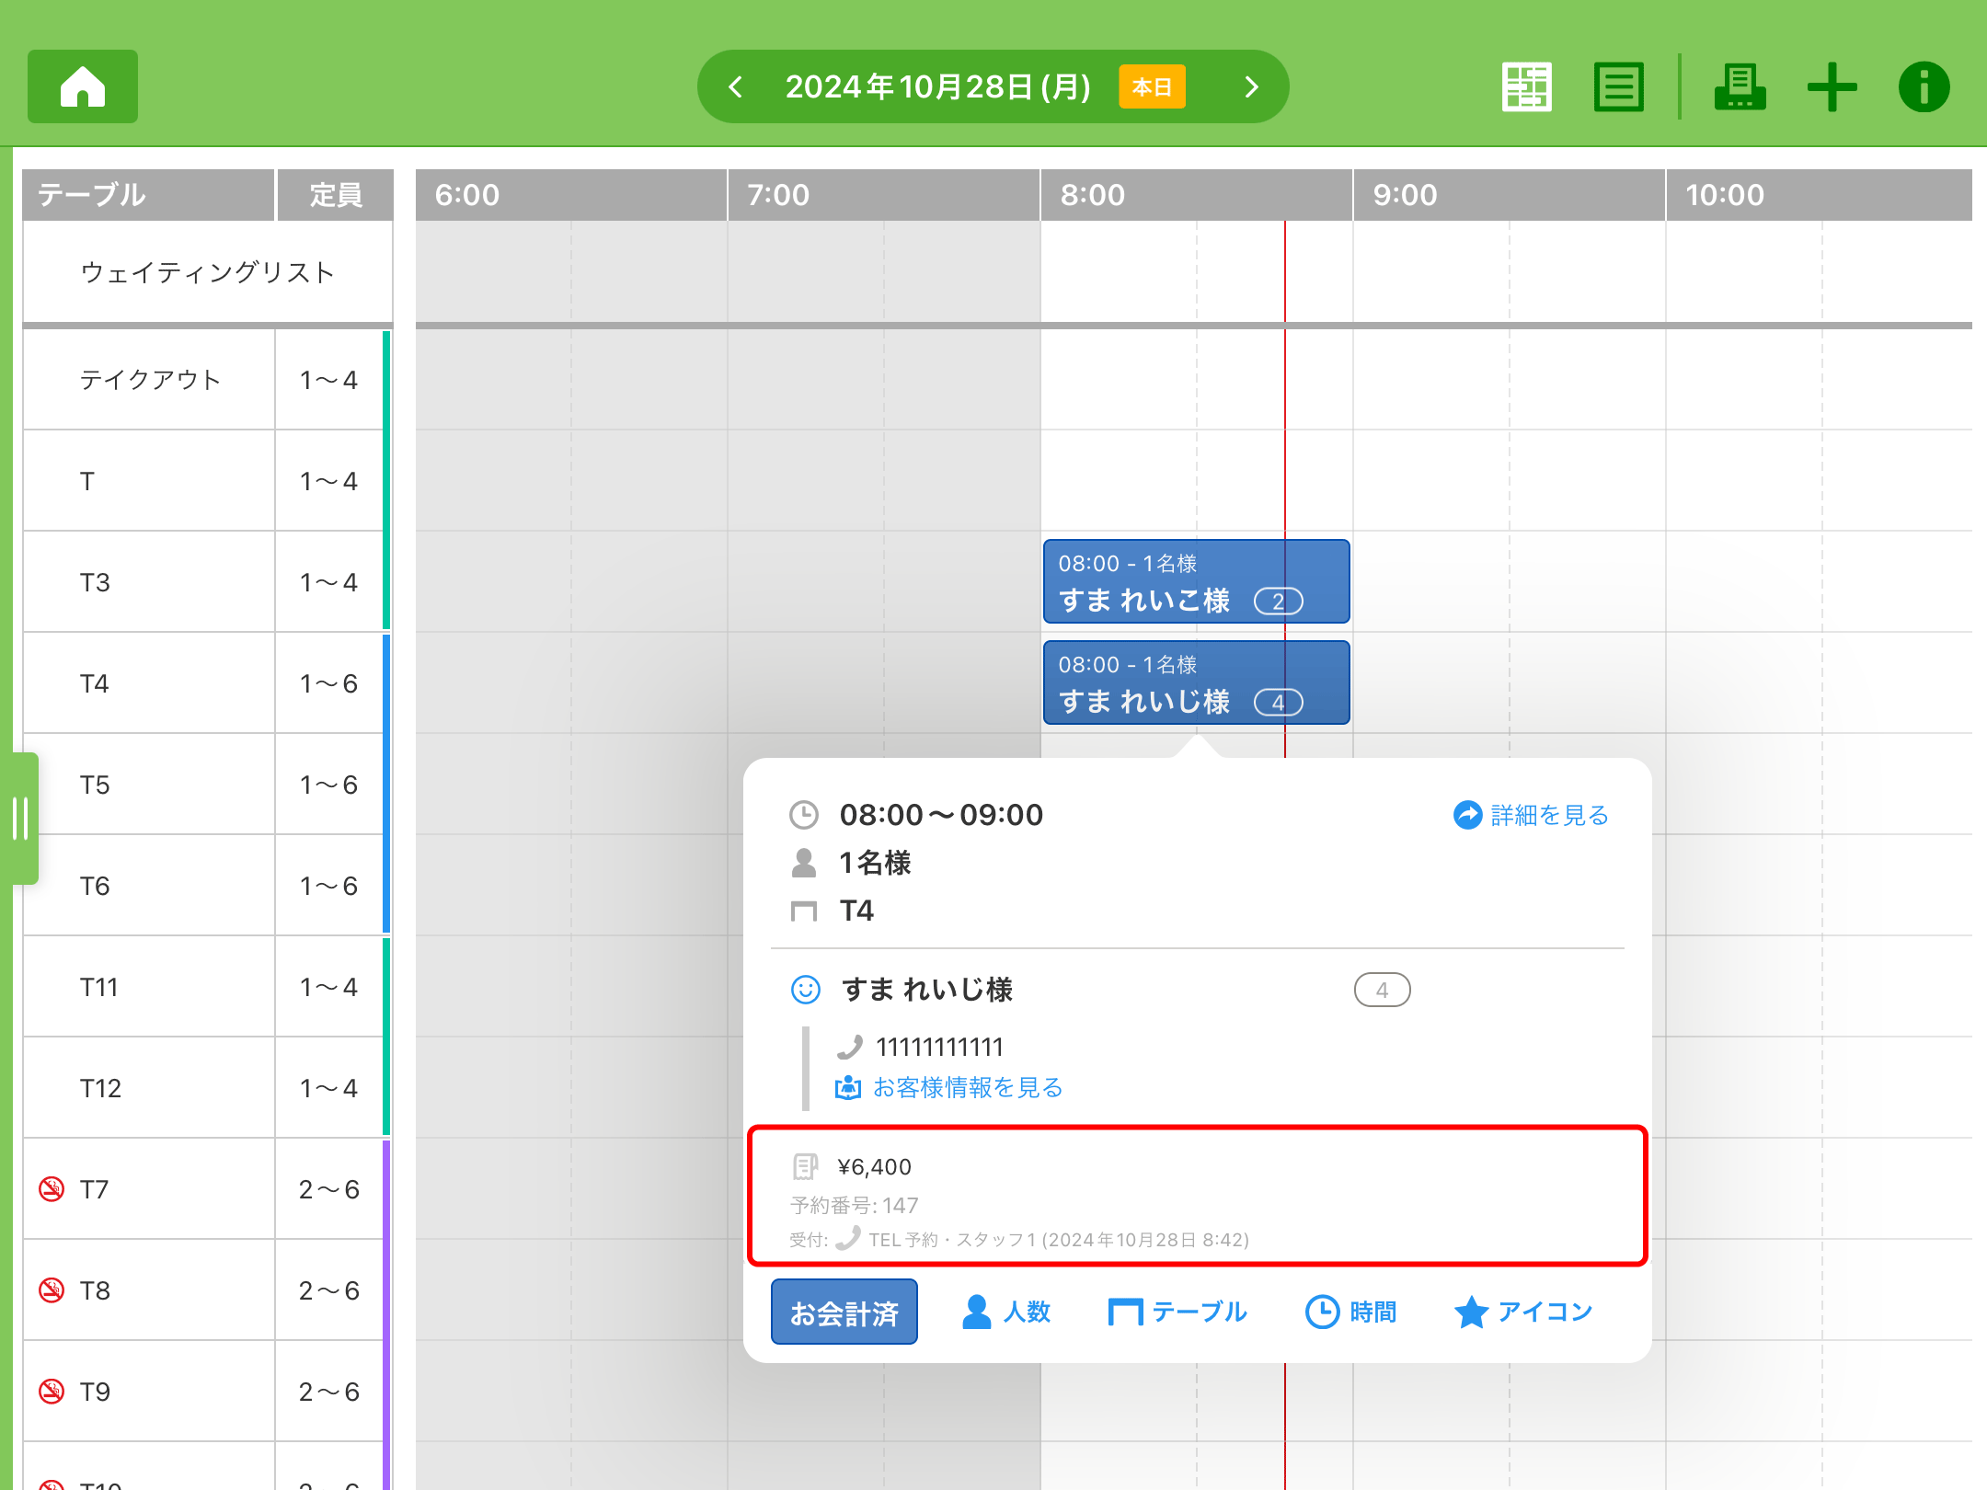Switch to the table grid view

point(1526,86)
